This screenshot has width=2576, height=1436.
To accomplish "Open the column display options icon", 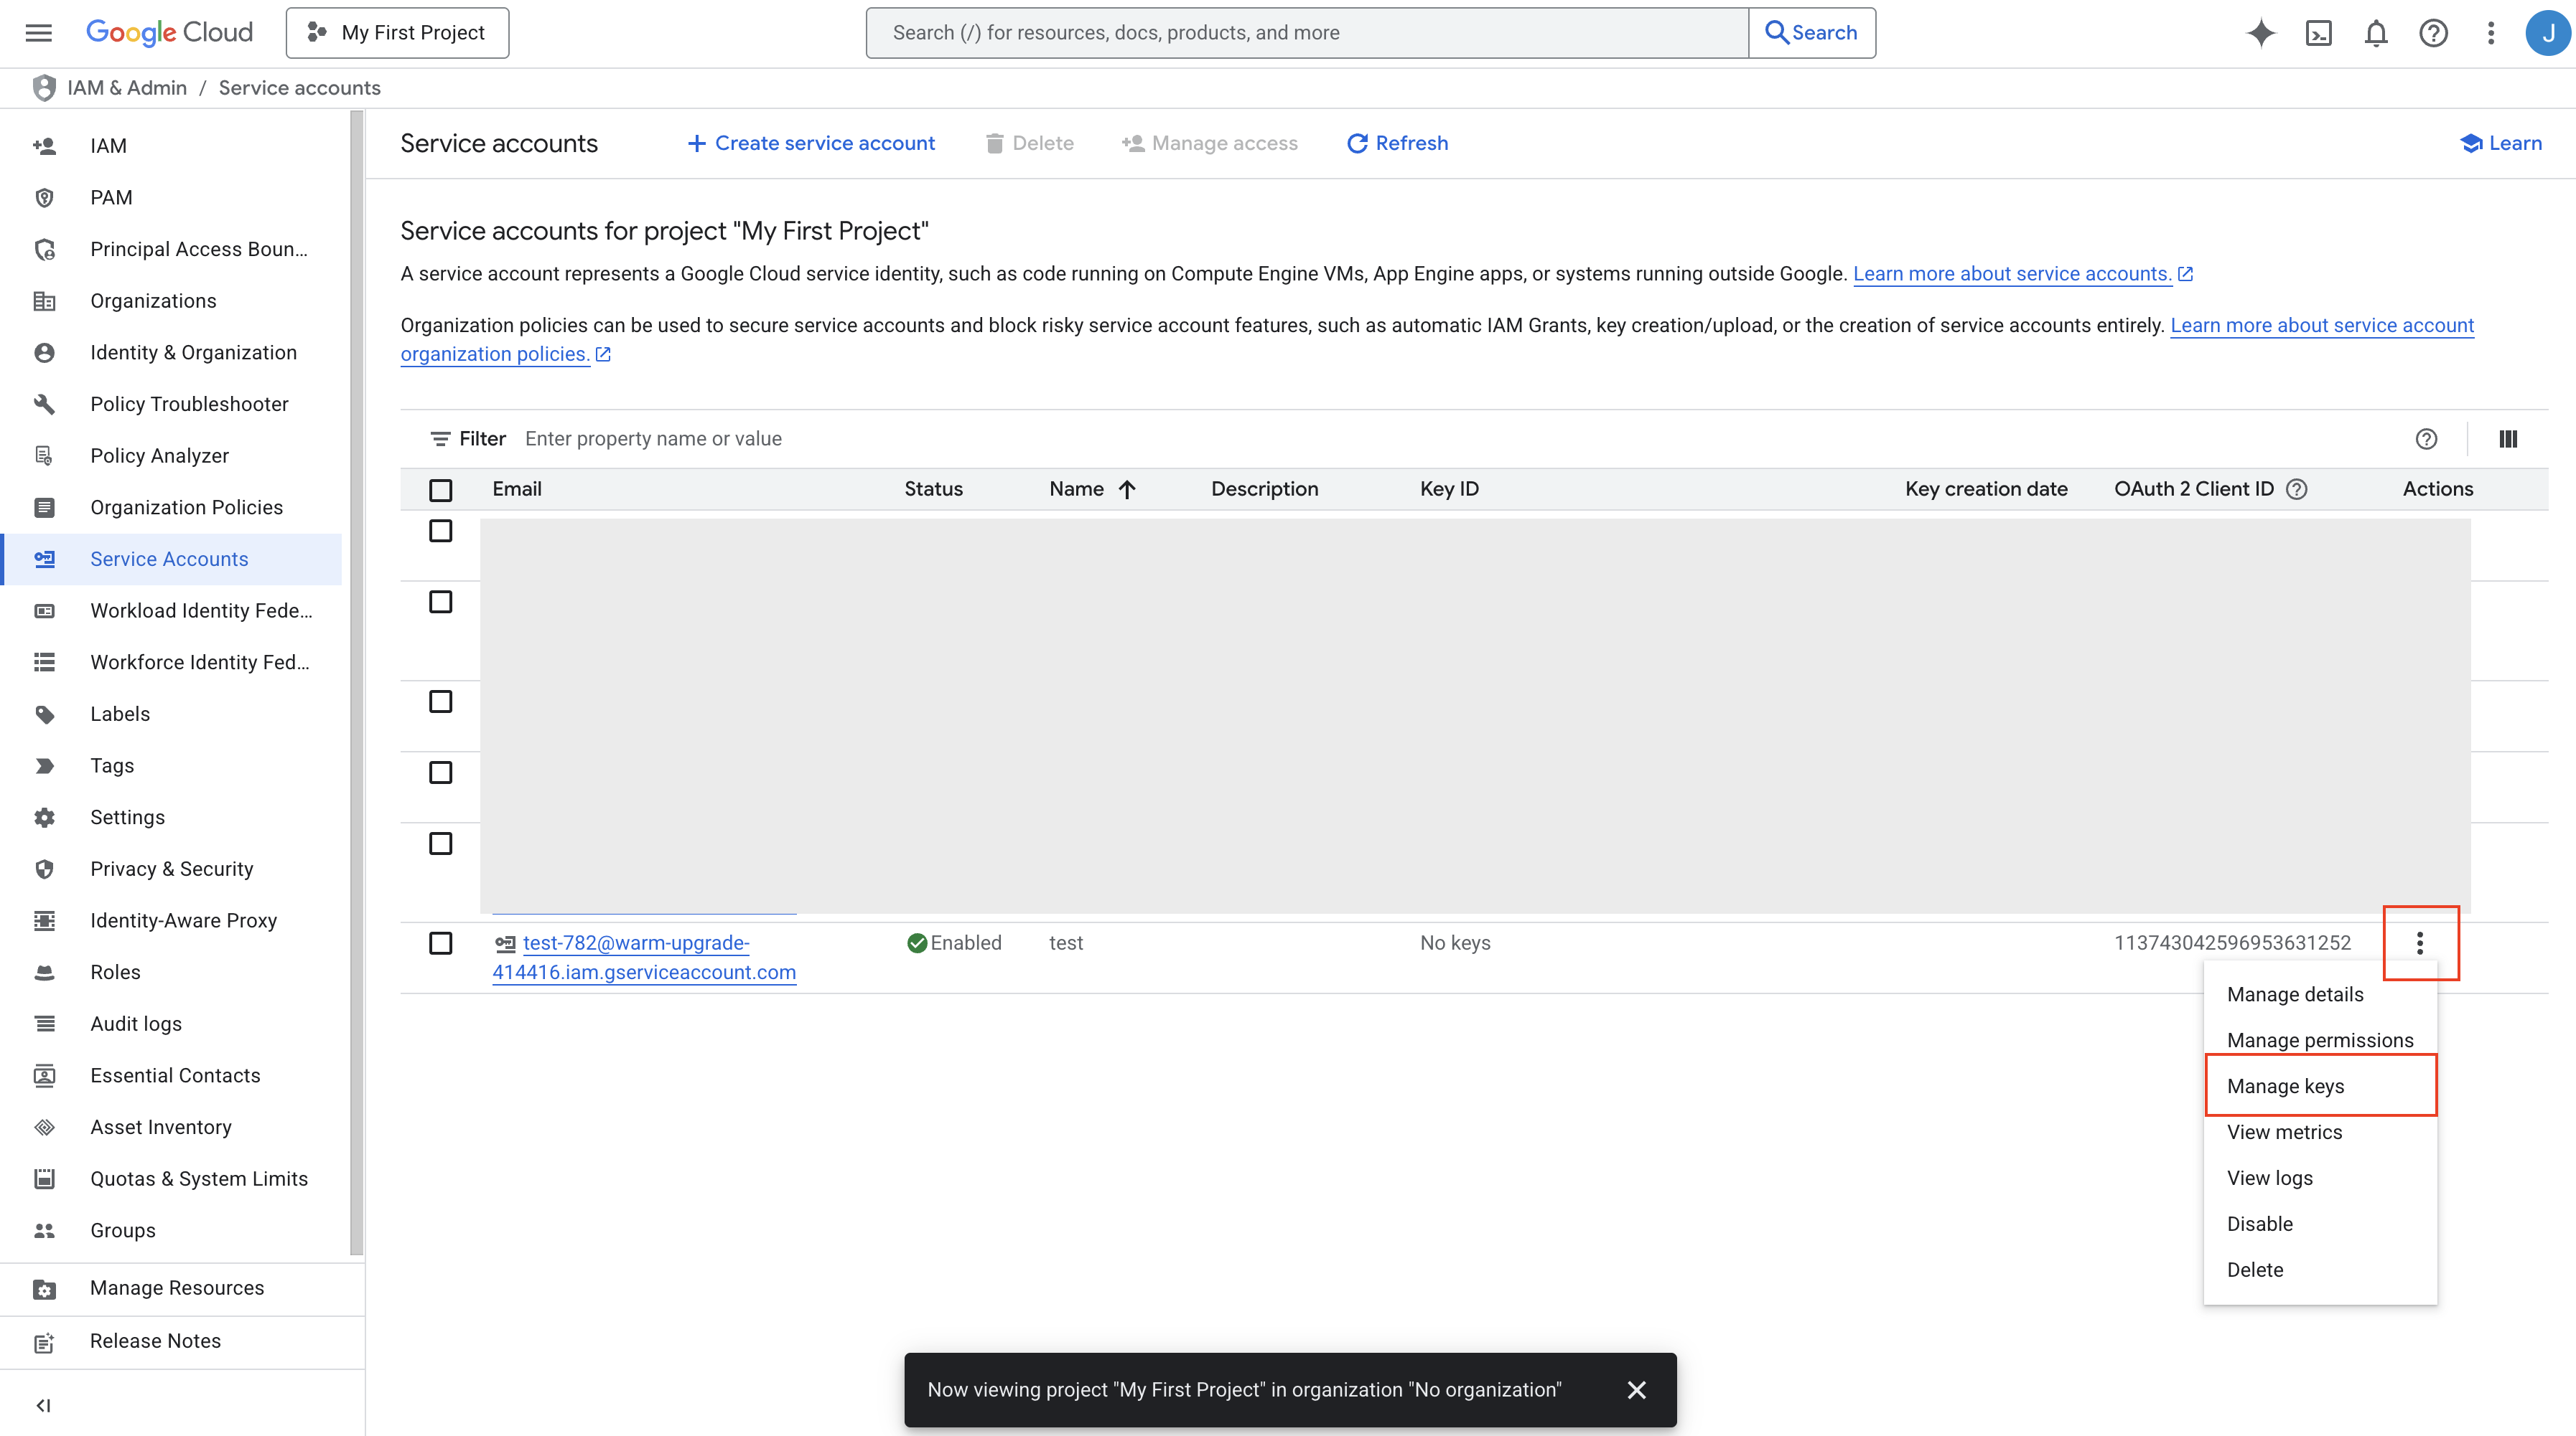I will pyautogui.click(x=2508, y=439).
